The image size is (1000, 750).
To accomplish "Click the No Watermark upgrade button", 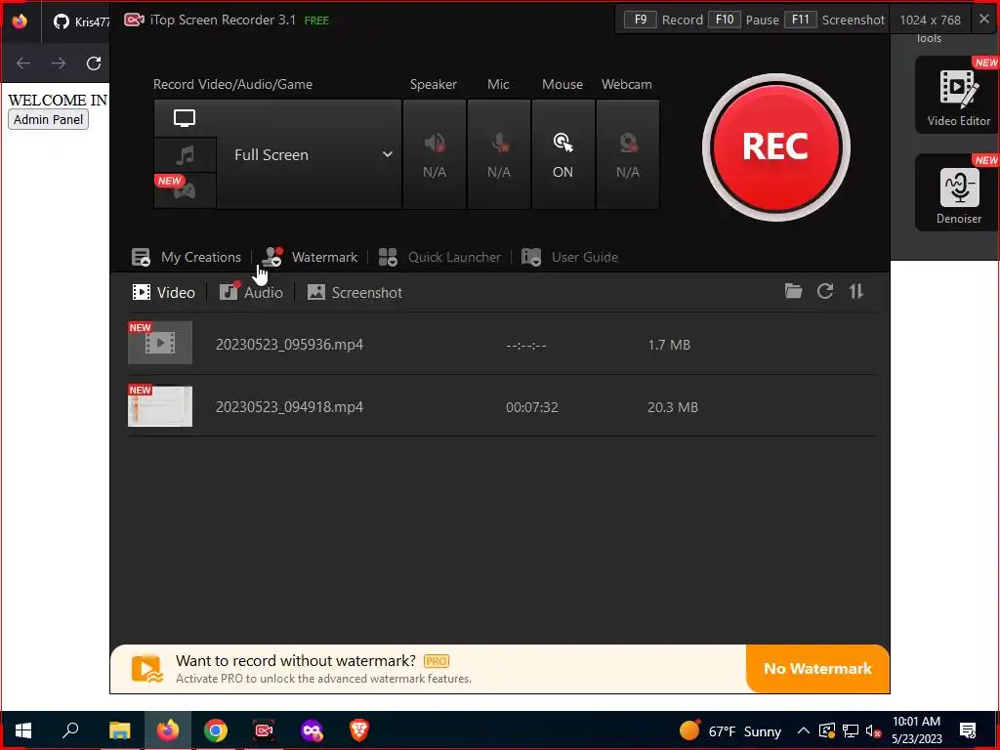I will (817, 668).
